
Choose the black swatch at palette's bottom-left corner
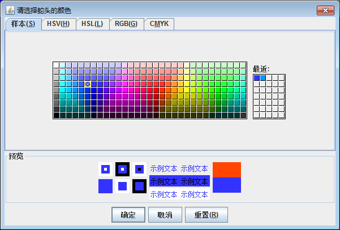(57, 115)
